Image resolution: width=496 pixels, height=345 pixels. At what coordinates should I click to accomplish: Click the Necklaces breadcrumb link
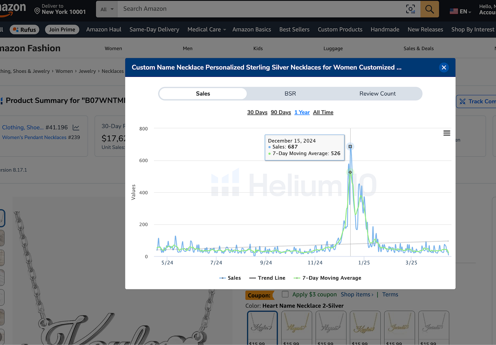tap(113, 71)
